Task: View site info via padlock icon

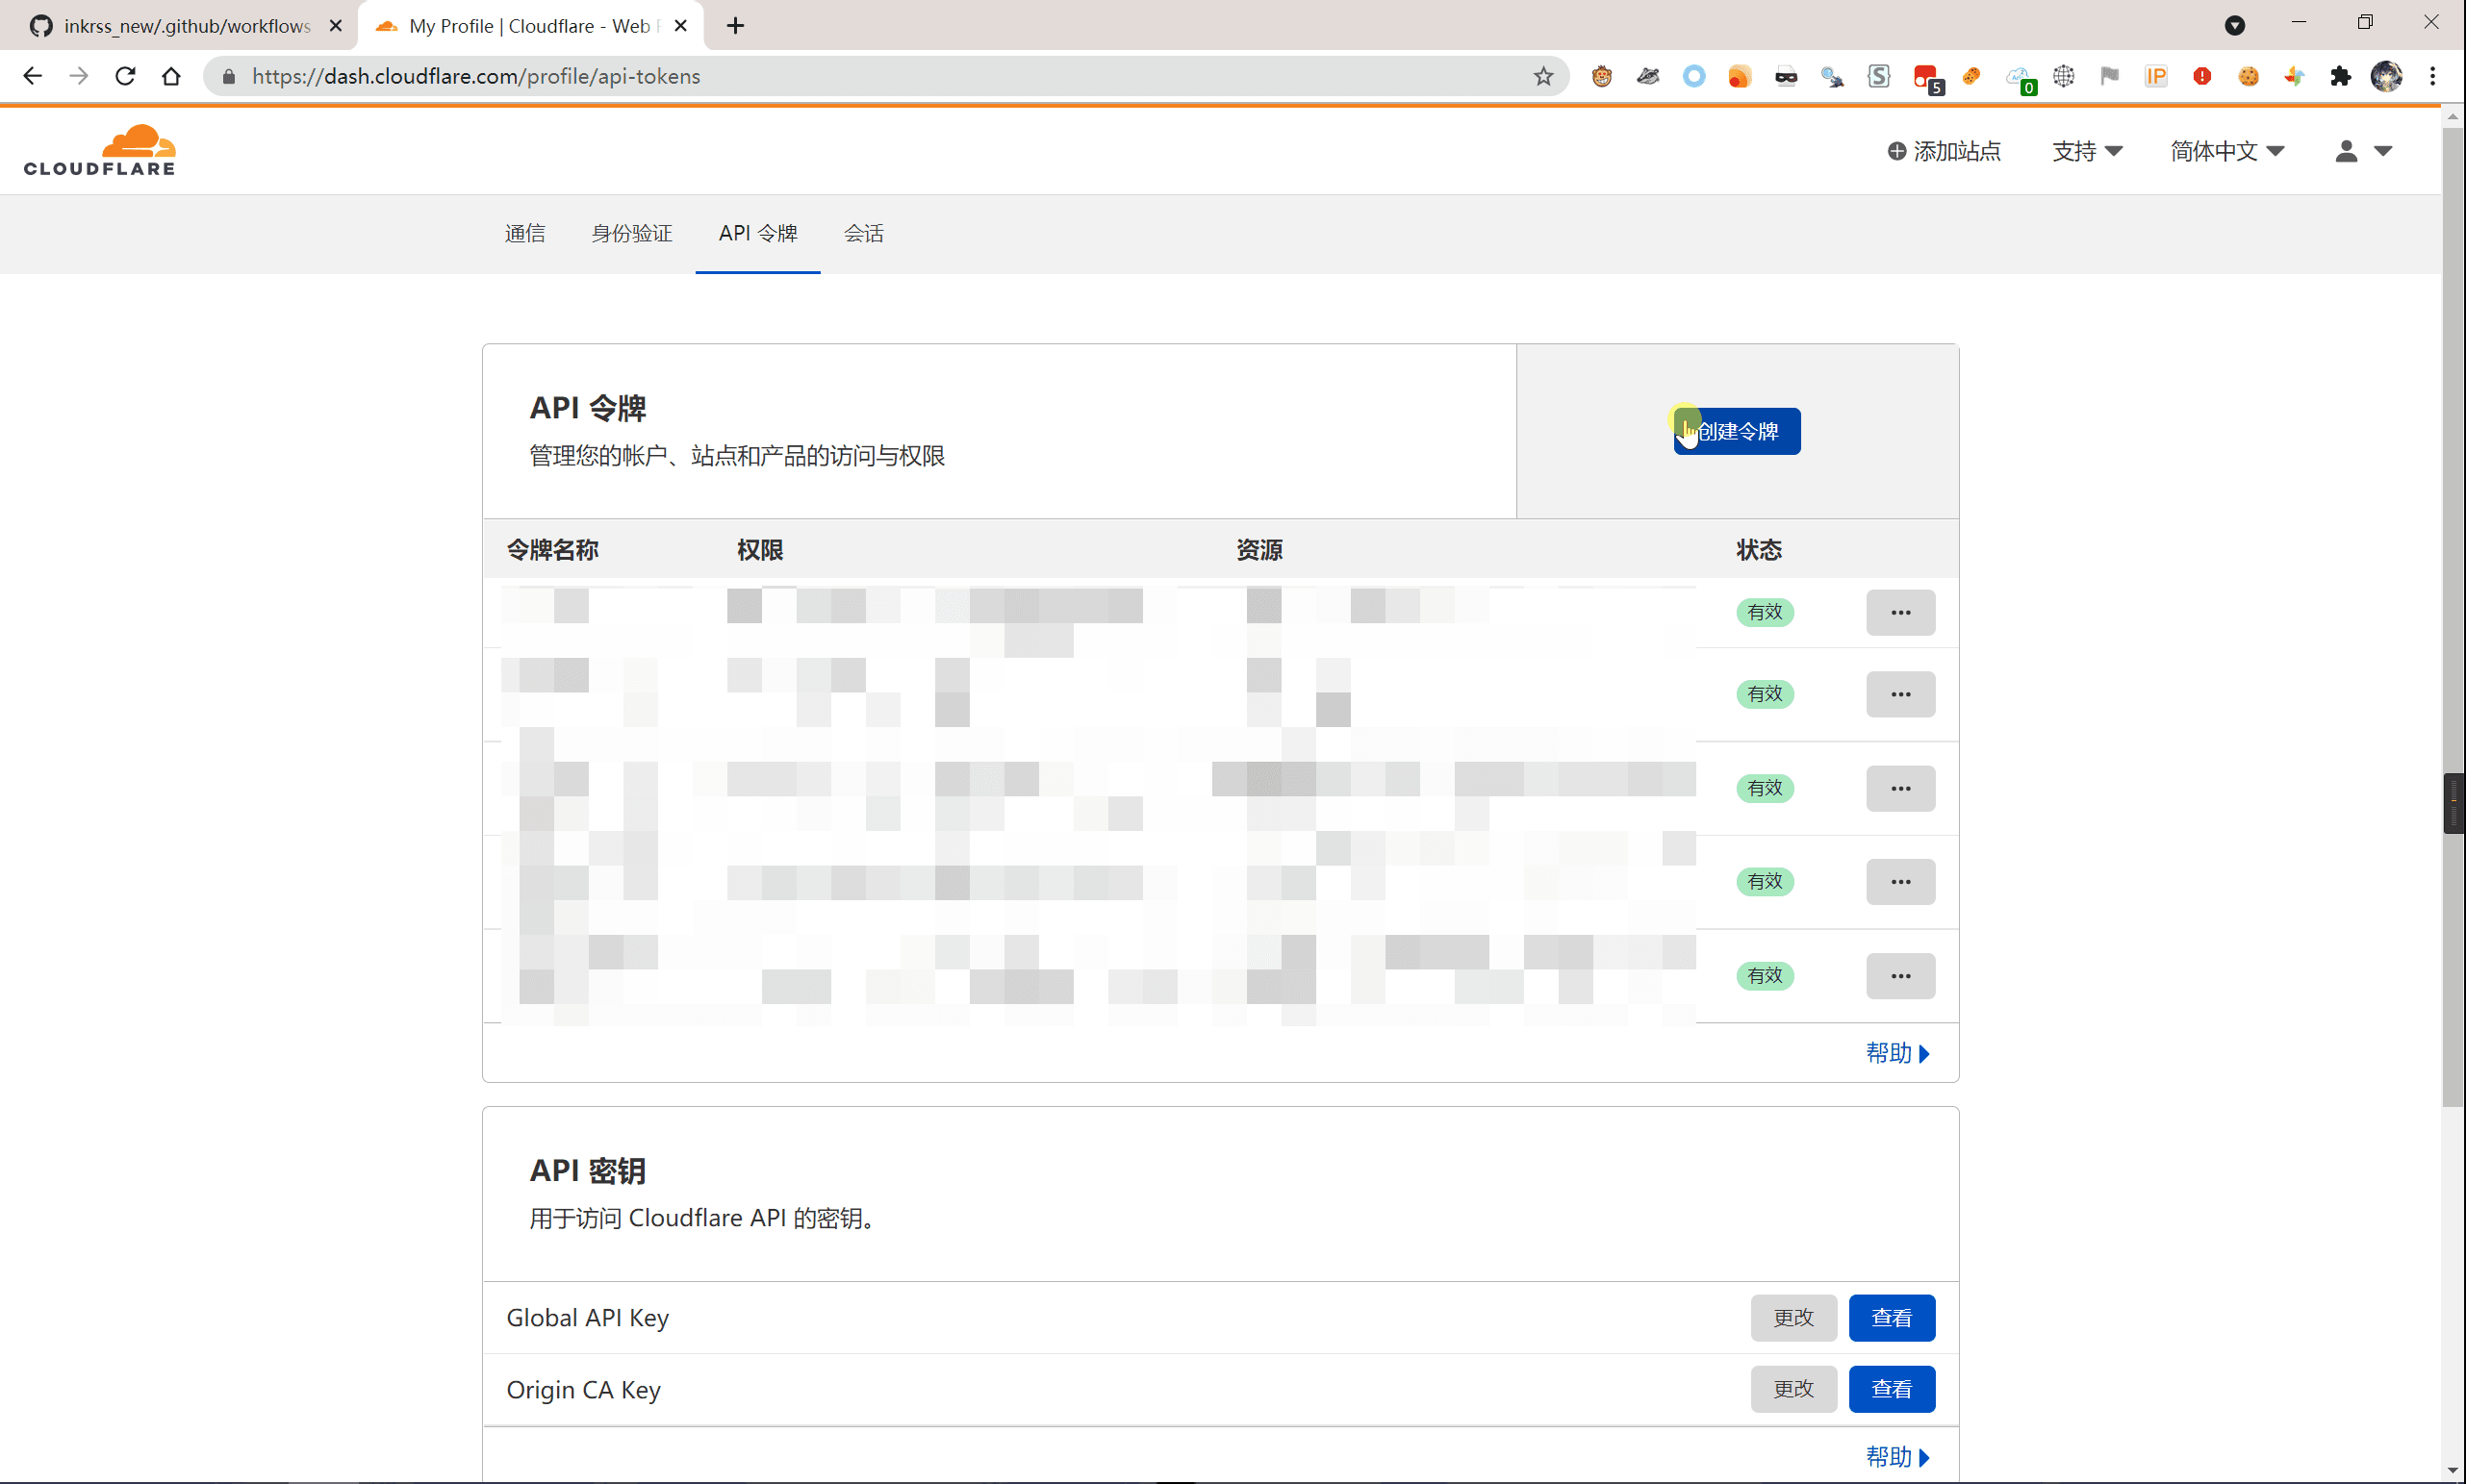Action: coord(229,76)
